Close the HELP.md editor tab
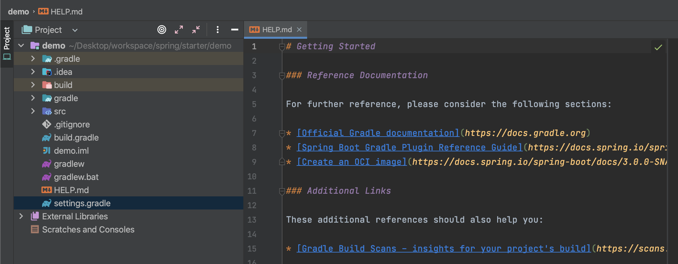The width and height of the screenshot is (678, 264). click(x=299, y=30)
